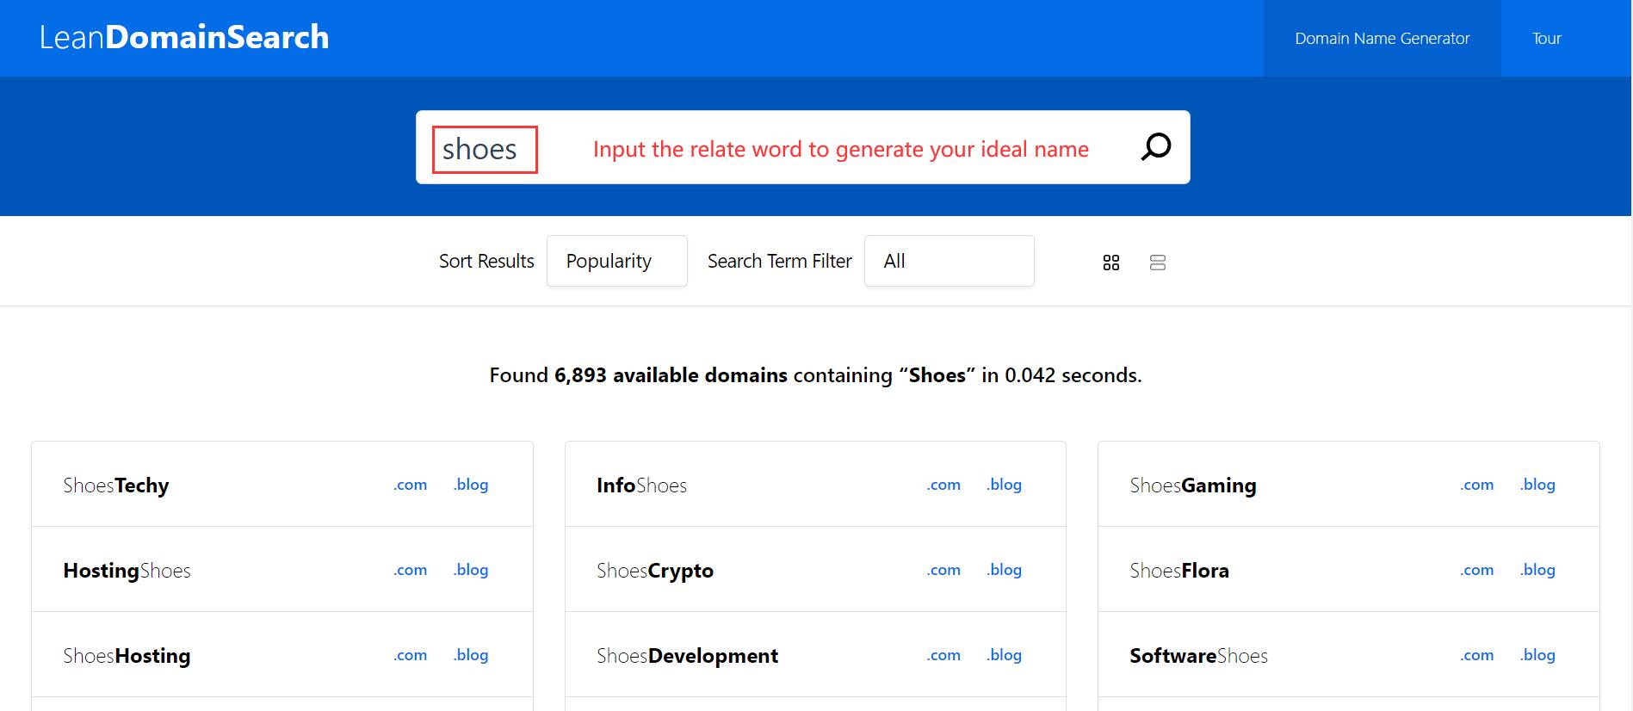This screenshot has width=1633, height=711.
Task: Switch to list view layout icon
Action: pyautogui.click(x=1158, y=263)
